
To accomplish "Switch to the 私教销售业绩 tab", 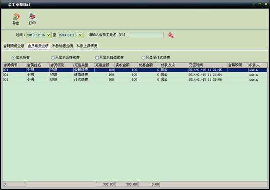I will tap(62, 46).
